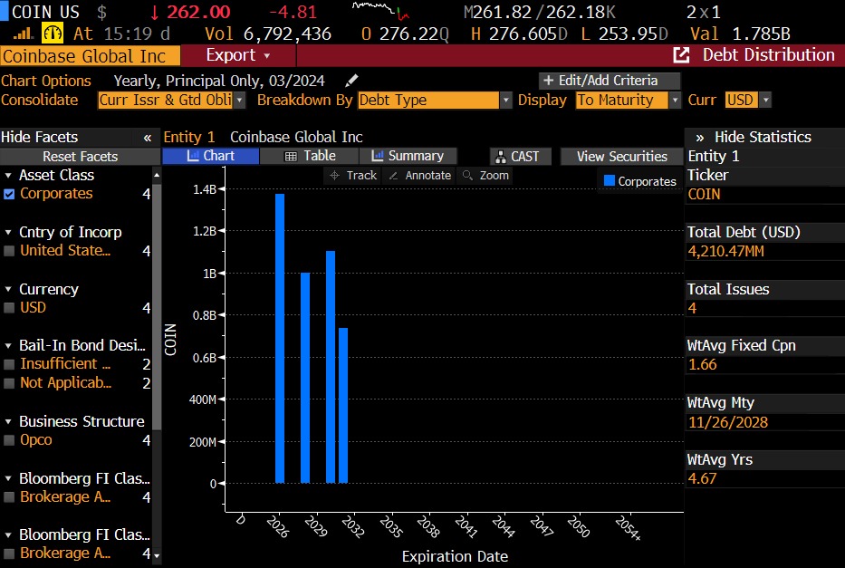Click the double-right arrow beside Hide Statistics

[699, 138]
